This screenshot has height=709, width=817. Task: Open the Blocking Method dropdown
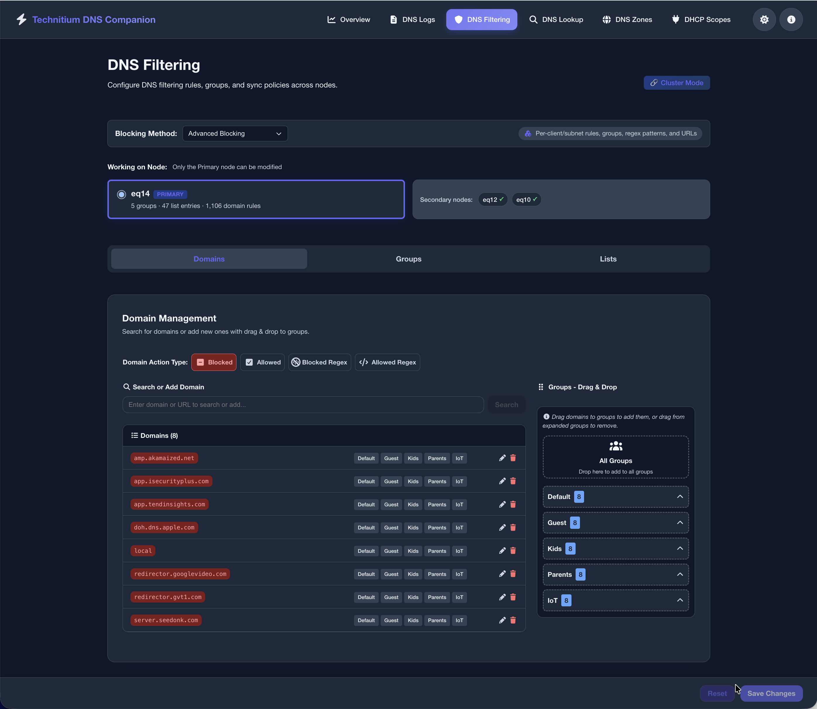click(x=235, y=133)
